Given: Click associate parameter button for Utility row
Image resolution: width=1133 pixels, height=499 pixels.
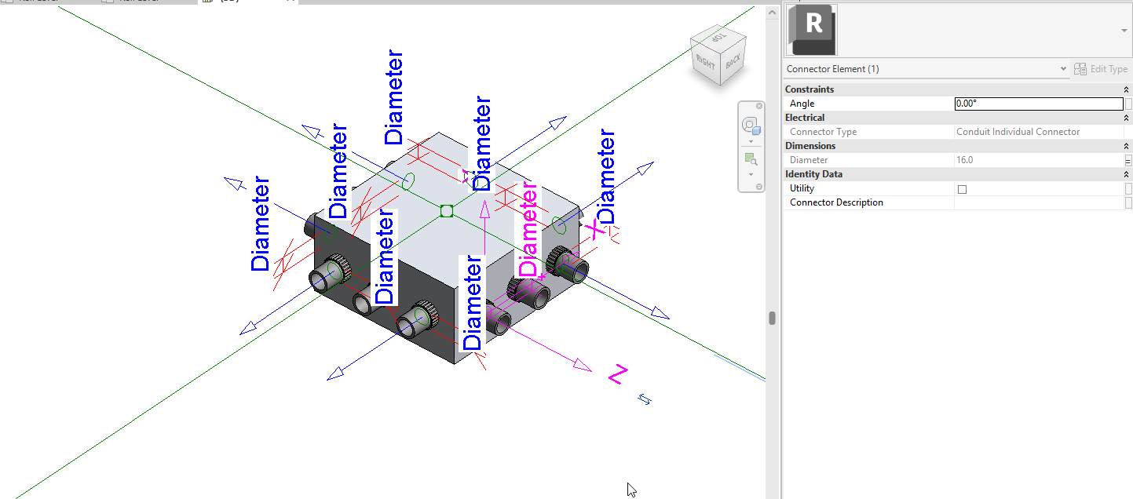Looking at the screenshot, I should coord(1128,188).
